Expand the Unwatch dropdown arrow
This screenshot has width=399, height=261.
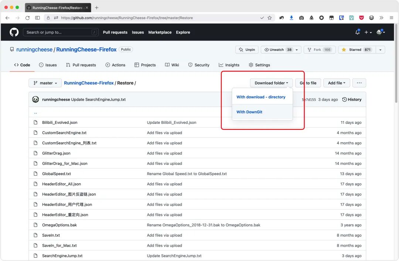coord(297,50)
